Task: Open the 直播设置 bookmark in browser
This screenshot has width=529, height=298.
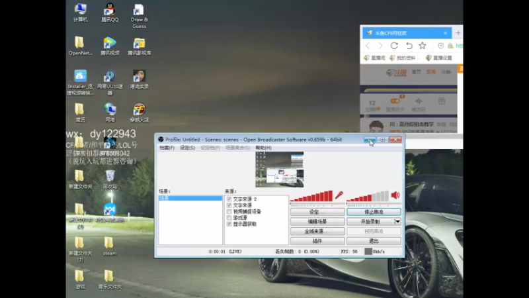Action: pos(439,58)
